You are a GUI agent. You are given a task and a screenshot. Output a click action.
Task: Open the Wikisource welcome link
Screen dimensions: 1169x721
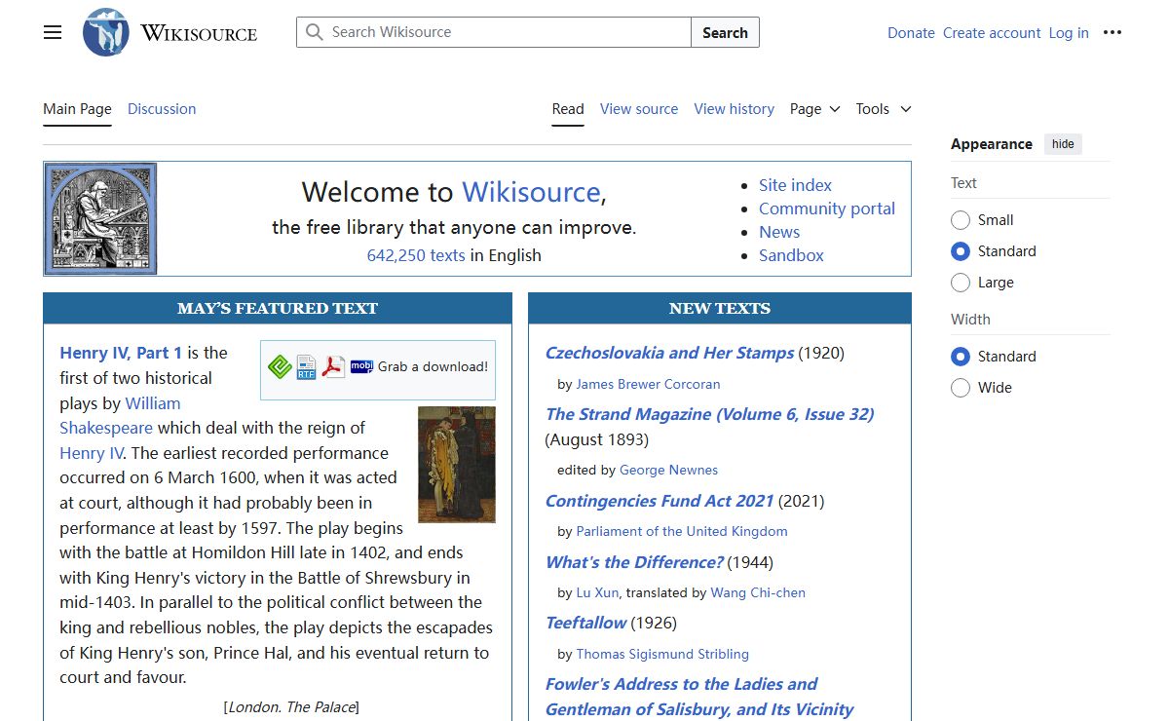pos(531,192)
